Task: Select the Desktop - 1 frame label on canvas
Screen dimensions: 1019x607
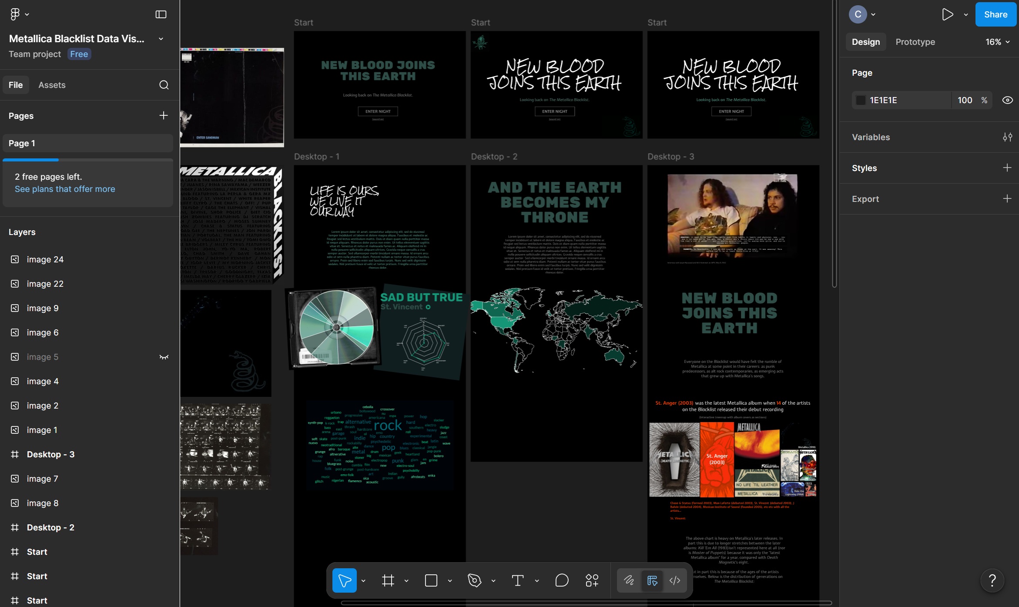Action: [317, 157]
